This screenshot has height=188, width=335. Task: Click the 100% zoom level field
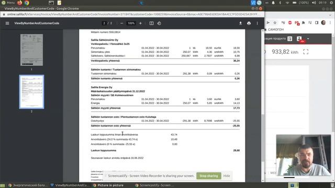pyautogui.click(x=131, y=23)
